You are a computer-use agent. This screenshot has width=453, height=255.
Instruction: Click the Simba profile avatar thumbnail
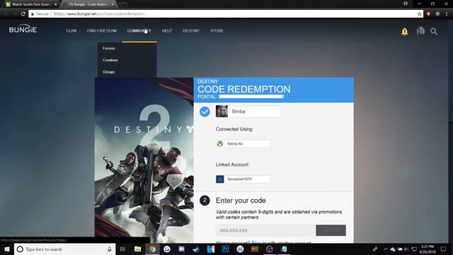point(222,111)
